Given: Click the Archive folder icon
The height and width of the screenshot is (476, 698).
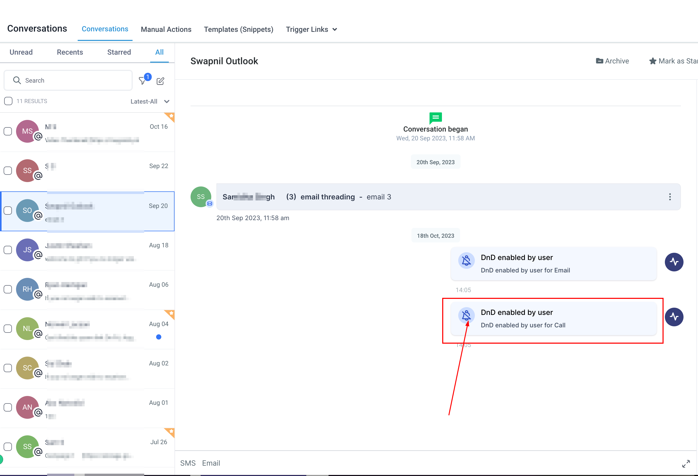Looking at the screenshot, I should [599, 61].
